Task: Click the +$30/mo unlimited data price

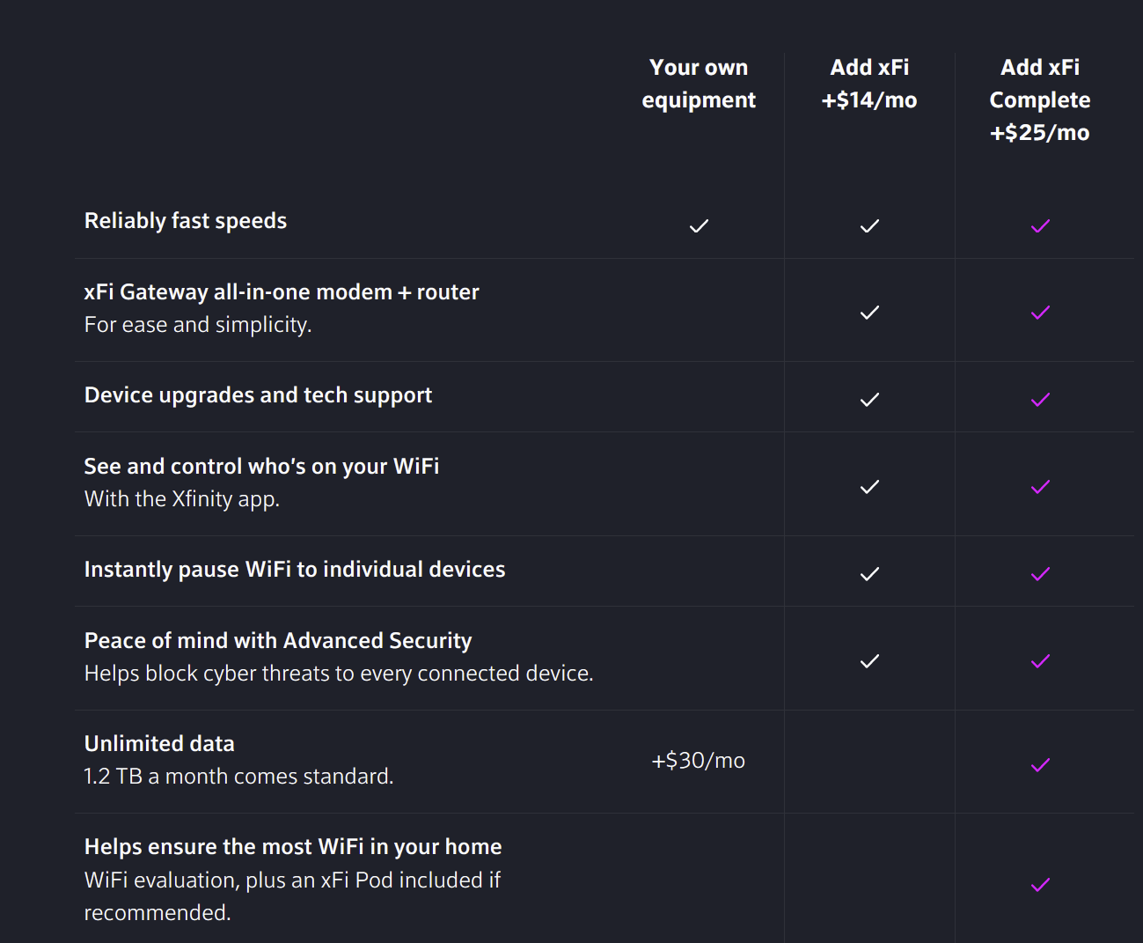Action: coord(699,761)
